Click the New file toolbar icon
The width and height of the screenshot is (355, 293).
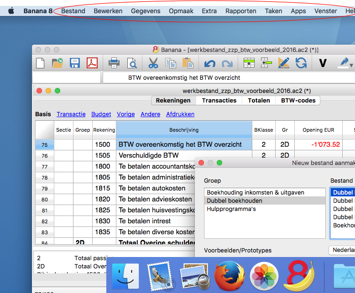pyautogui.click(x=40, y=63)
